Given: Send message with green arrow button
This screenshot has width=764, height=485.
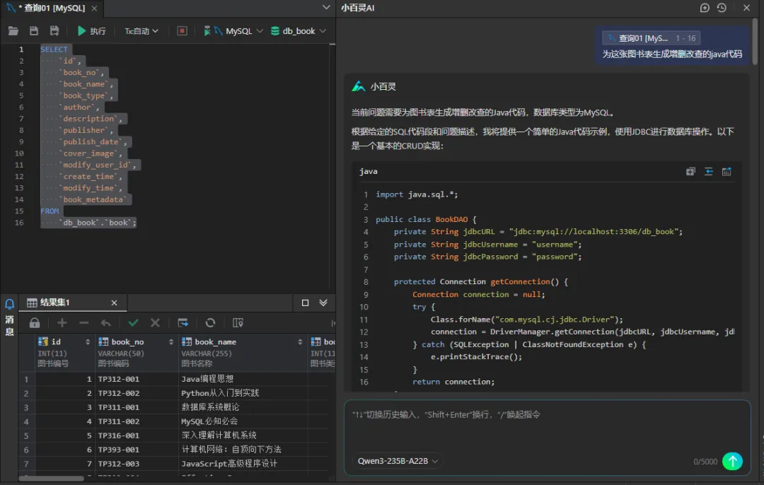Looking at the screenshot, I should pos(732,461).
